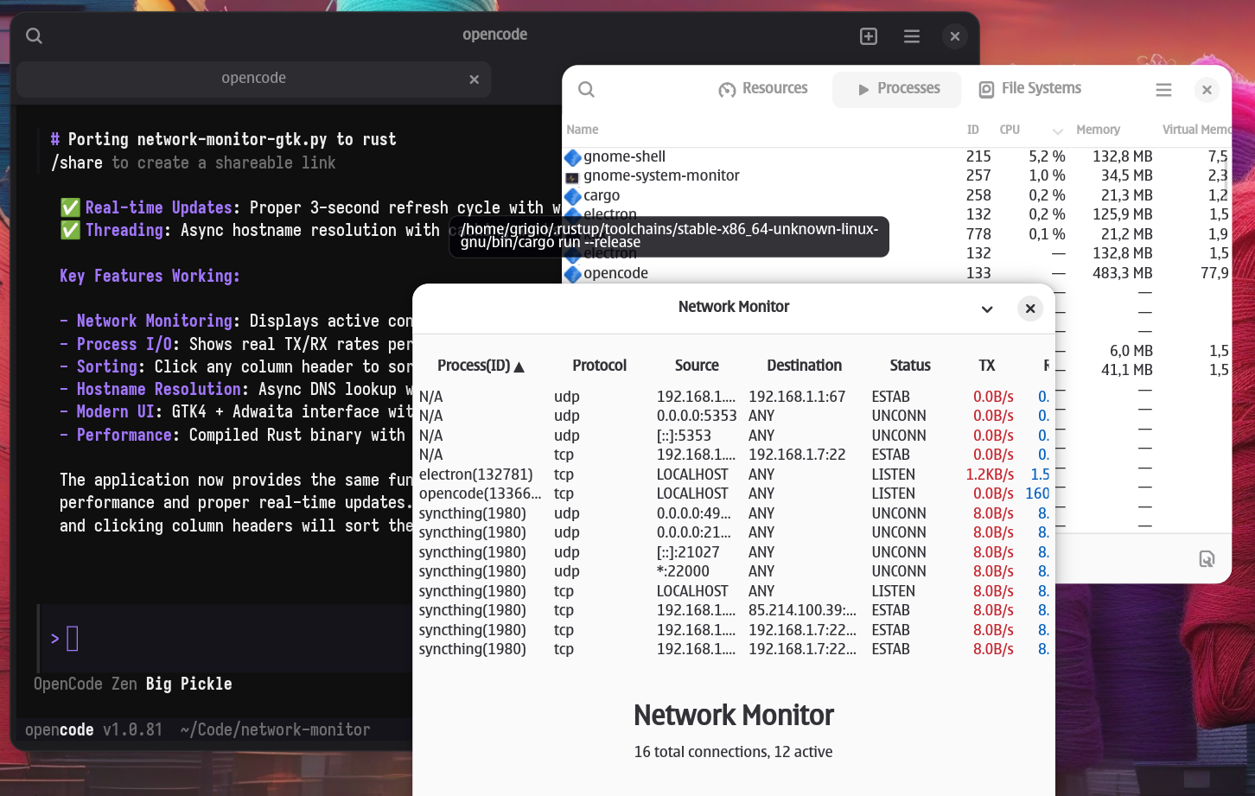Open the terminal window hamburger menu
This screenshot has width=1255, height=796.
pos(912,35)
